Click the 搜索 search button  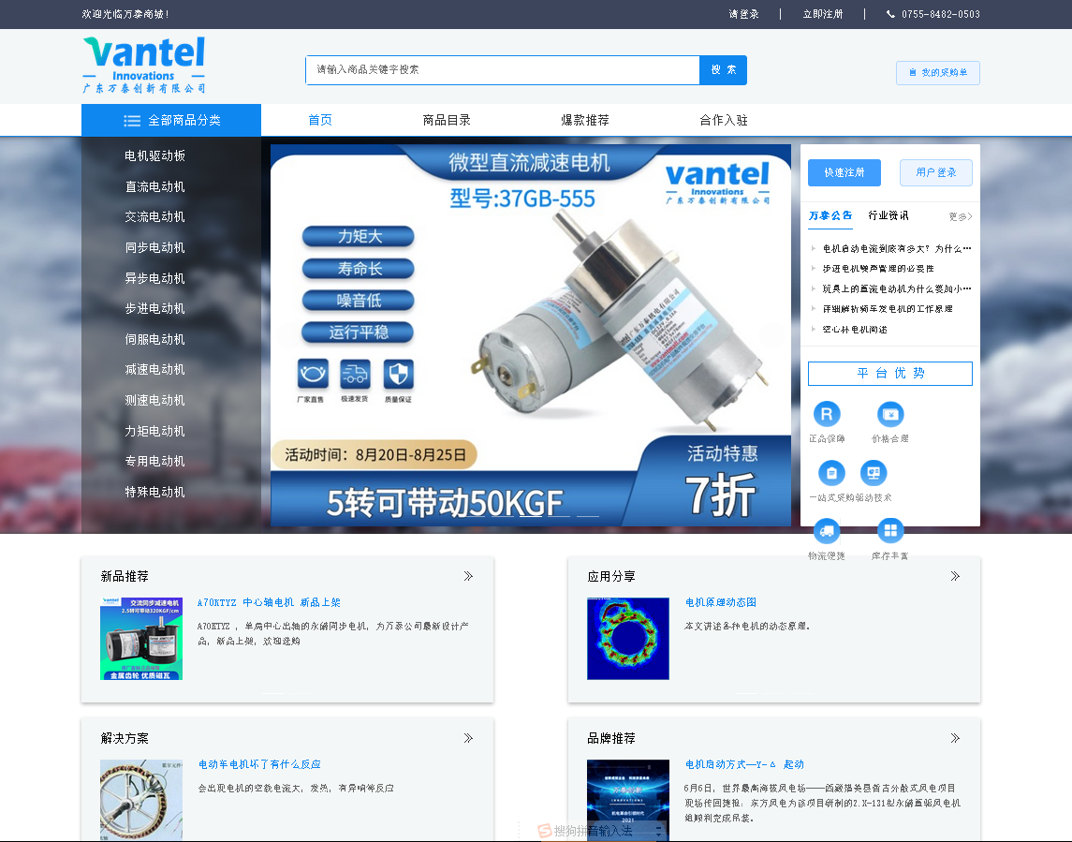click(724, 69)
